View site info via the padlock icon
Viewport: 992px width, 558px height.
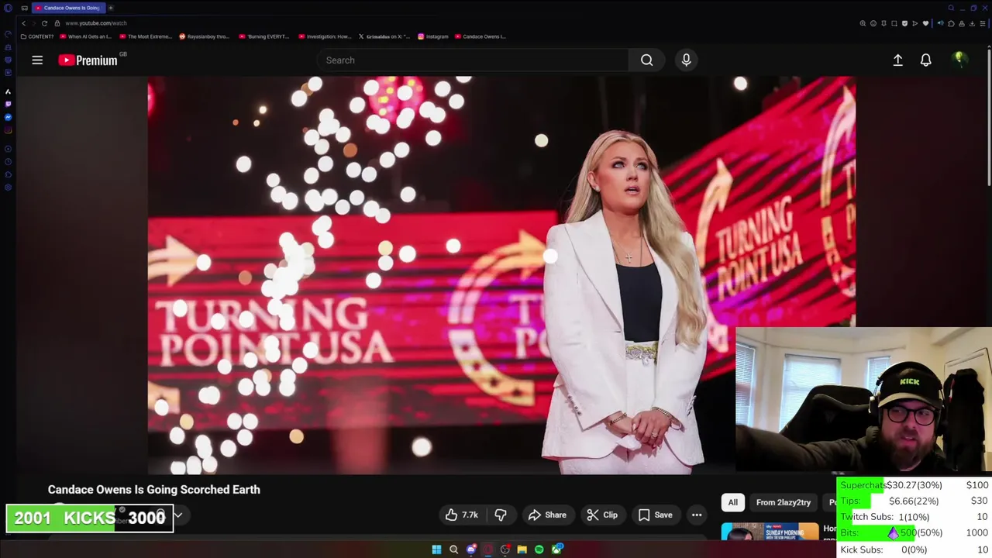point(57,23)
